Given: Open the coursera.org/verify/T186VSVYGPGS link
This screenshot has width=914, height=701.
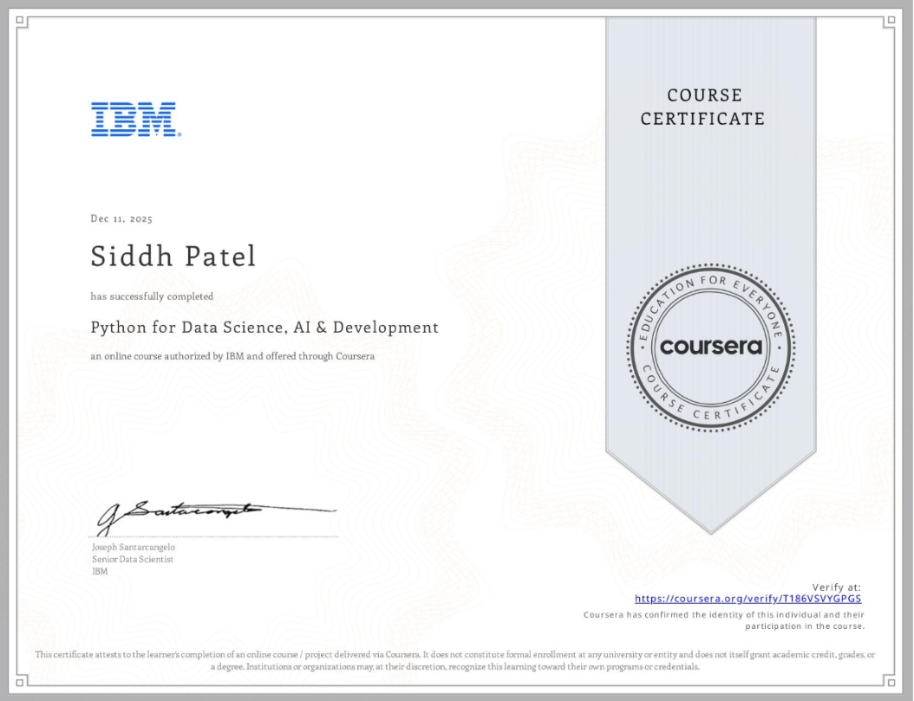Looking at the screenshot, I should click(x=746, y=598).
